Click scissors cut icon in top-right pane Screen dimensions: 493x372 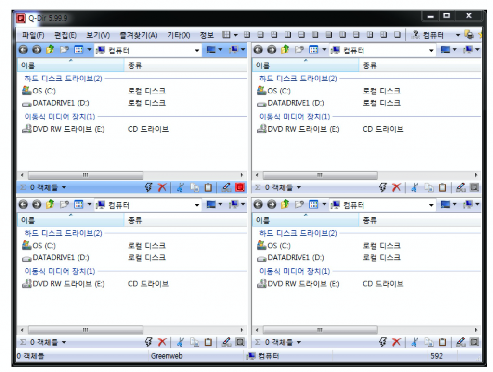[x=415, y=187]
